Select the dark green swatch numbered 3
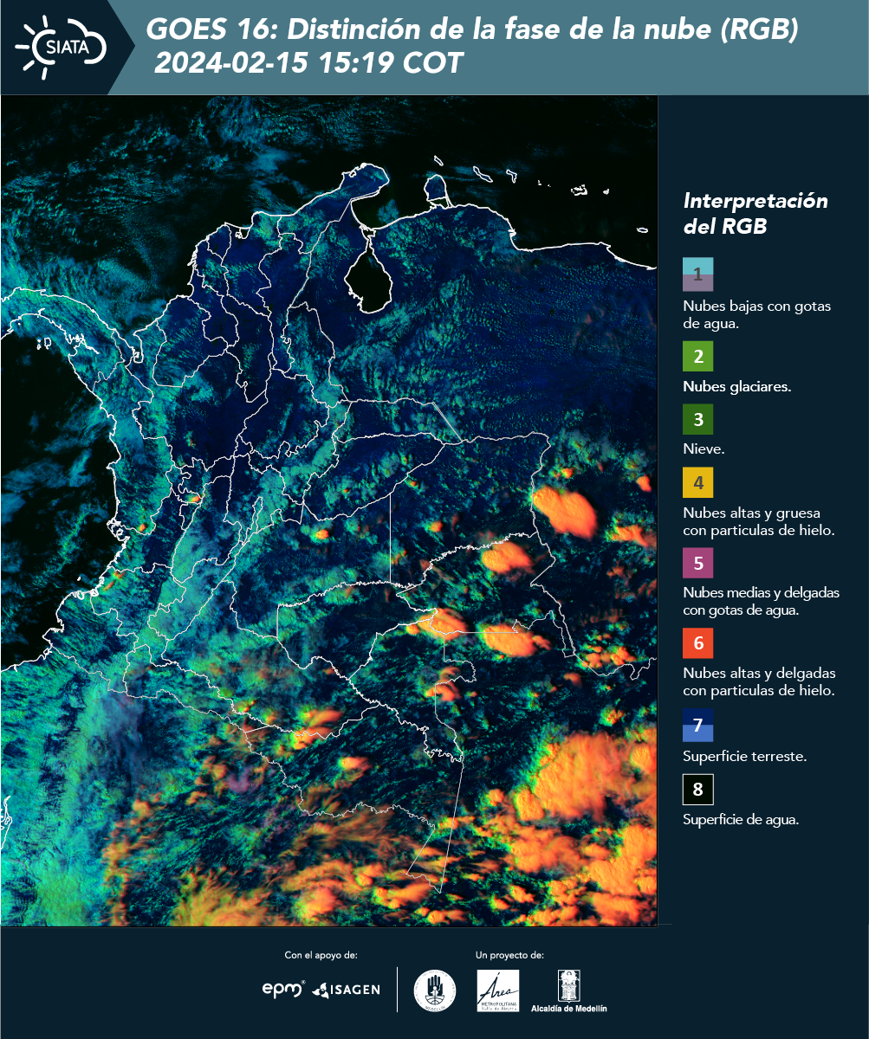 [x=697, y=420]
